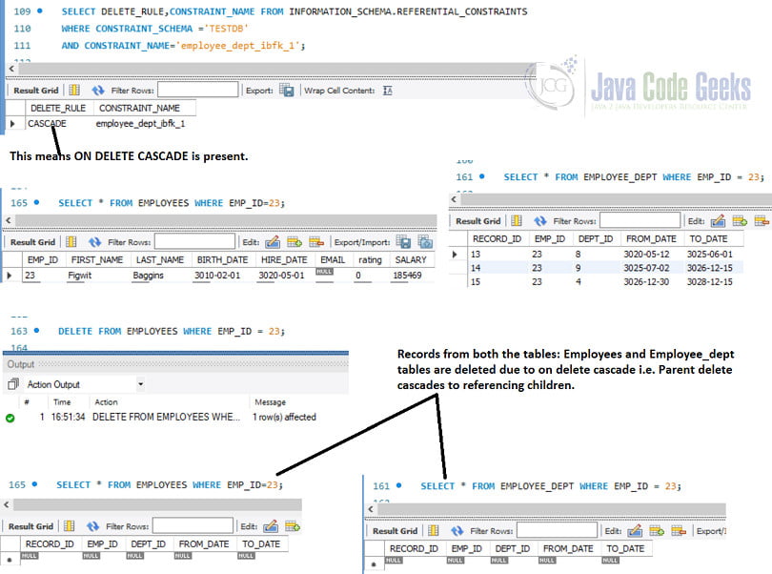Viewport: 772px width, 574px height.
Task: Click the 185469 salary cell
Action: (407, 275)
